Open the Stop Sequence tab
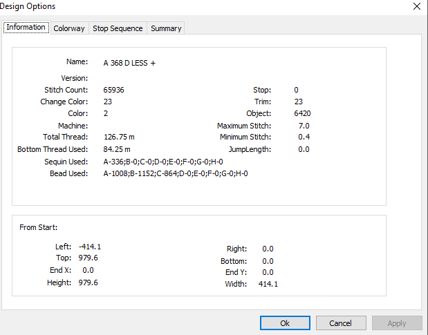 click(118, 28)
